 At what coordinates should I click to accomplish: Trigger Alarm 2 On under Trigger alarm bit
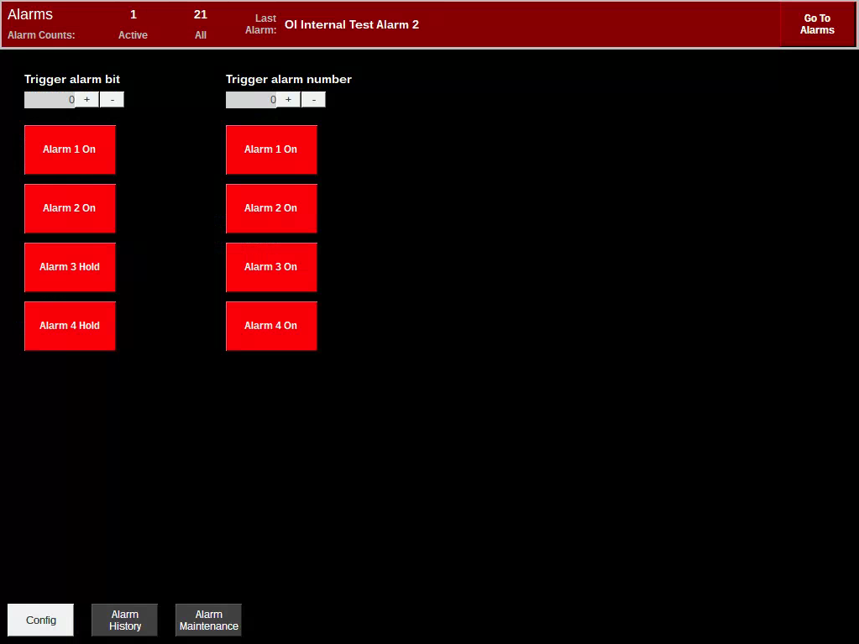tap(70, 208)
